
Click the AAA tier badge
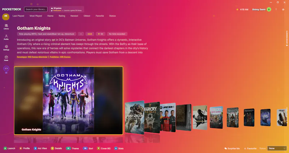90,34
